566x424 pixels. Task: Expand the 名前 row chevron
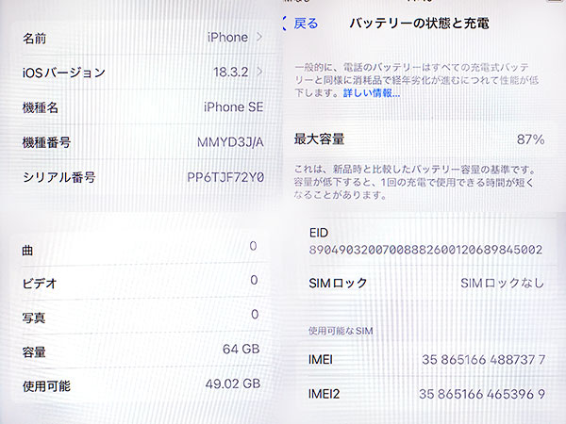pos(259,37)
